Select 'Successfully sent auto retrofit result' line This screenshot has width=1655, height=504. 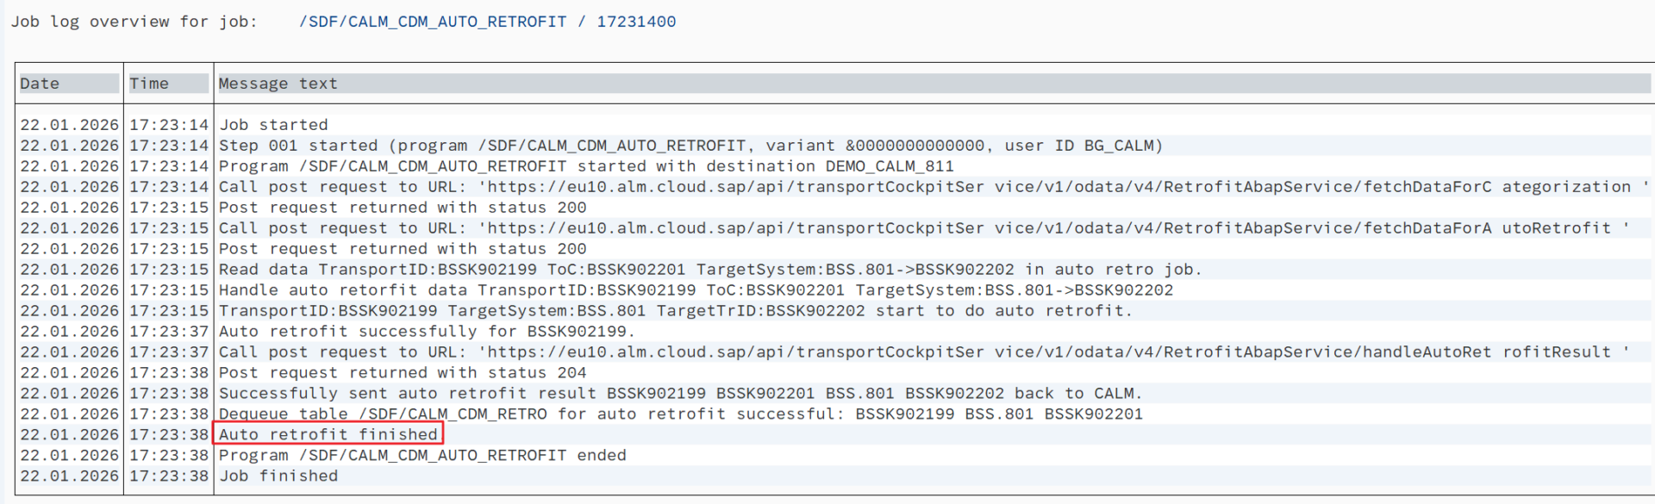coord(680,394)
